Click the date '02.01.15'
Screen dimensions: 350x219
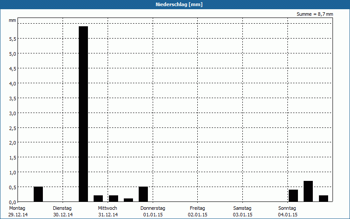coord(198,215)
